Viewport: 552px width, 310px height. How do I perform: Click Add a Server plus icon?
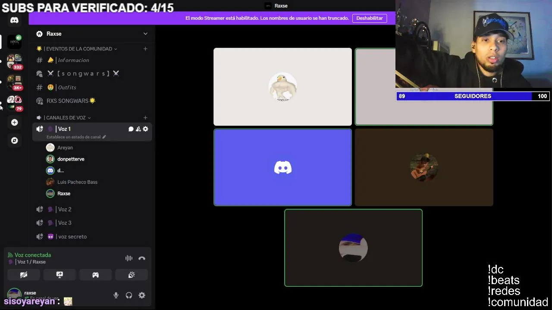point(14,123)
